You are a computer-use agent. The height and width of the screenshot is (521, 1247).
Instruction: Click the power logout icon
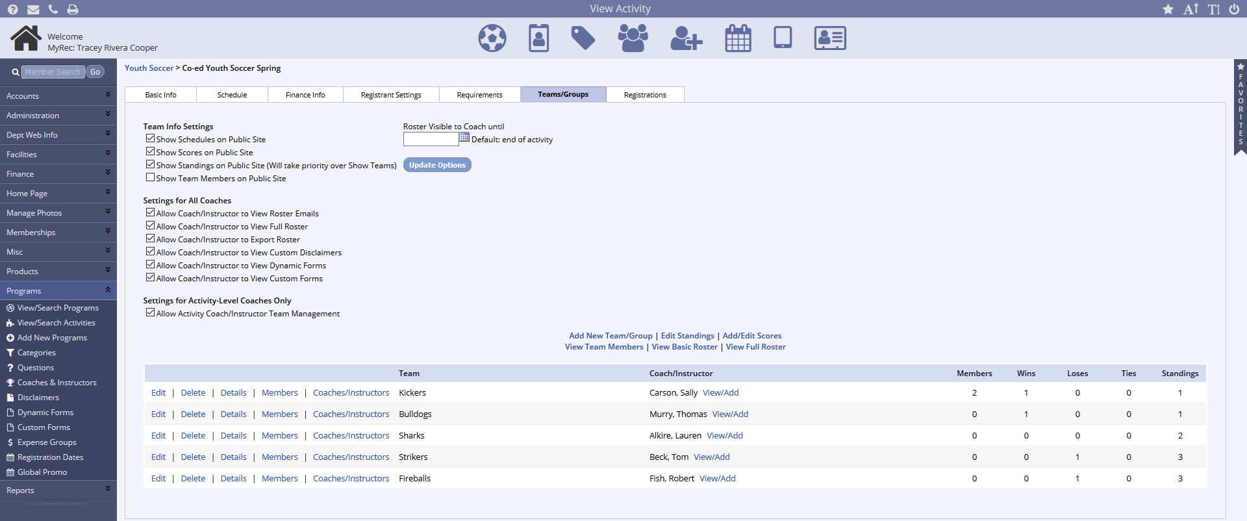tap(1234, 9)
